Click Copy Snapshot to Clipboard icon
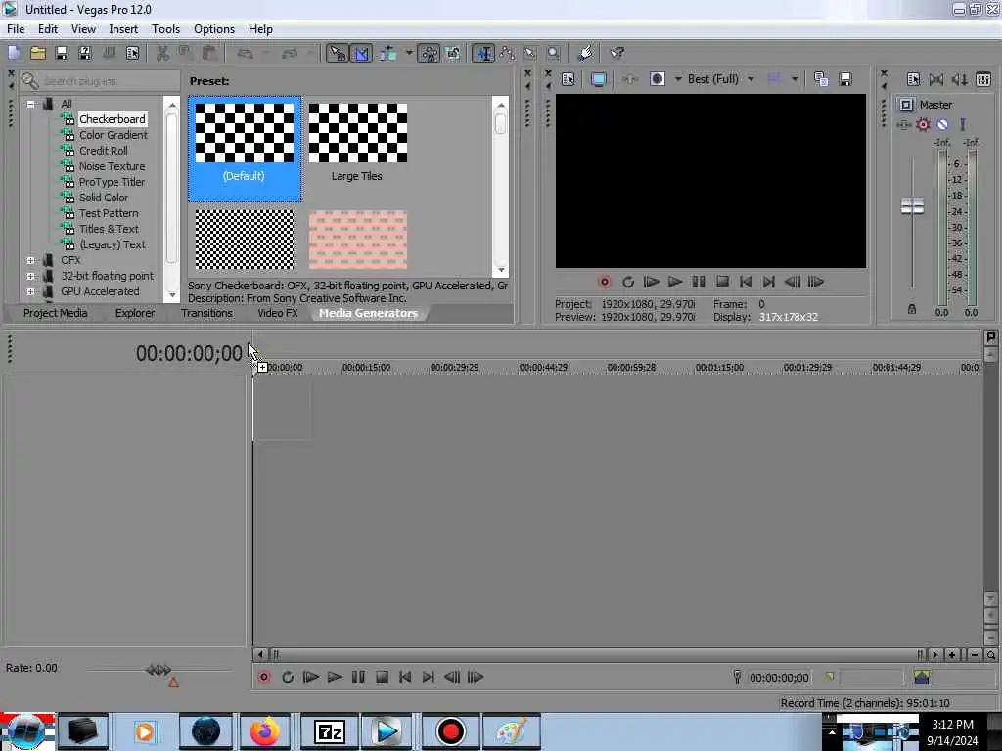The image size is (1002, 751). pos(821,79)
